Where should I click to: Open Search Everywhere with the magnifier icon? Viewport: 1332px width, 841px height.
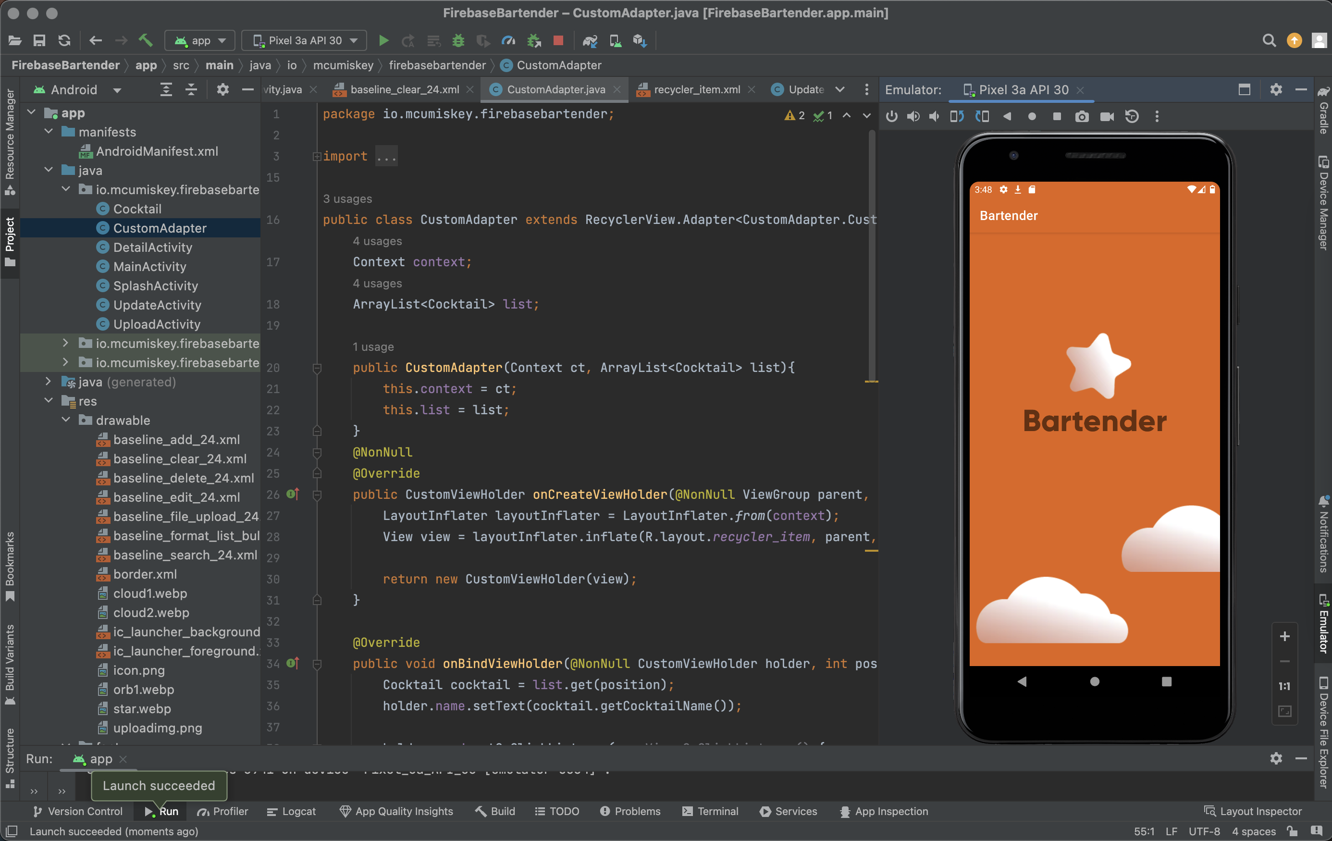1269,40
